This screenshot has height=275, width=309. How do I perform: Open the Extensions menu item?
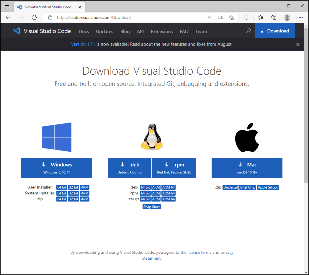click(162, 32)
